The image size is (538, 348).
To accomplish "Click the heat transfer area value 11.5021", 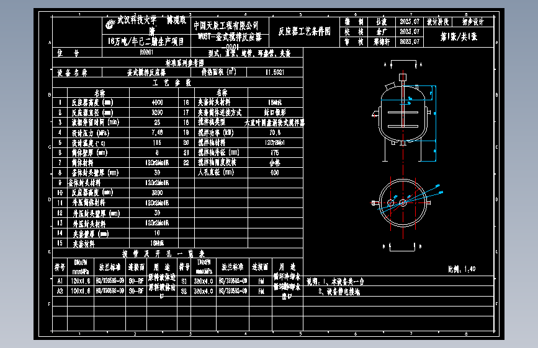I will coord(275,72).
